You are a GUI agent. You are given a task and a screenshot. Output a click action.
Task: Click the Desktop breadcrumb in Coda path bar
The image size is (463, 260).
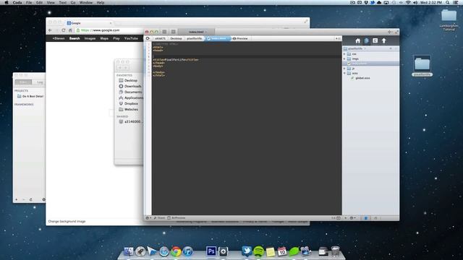click(x=176, y=38)
